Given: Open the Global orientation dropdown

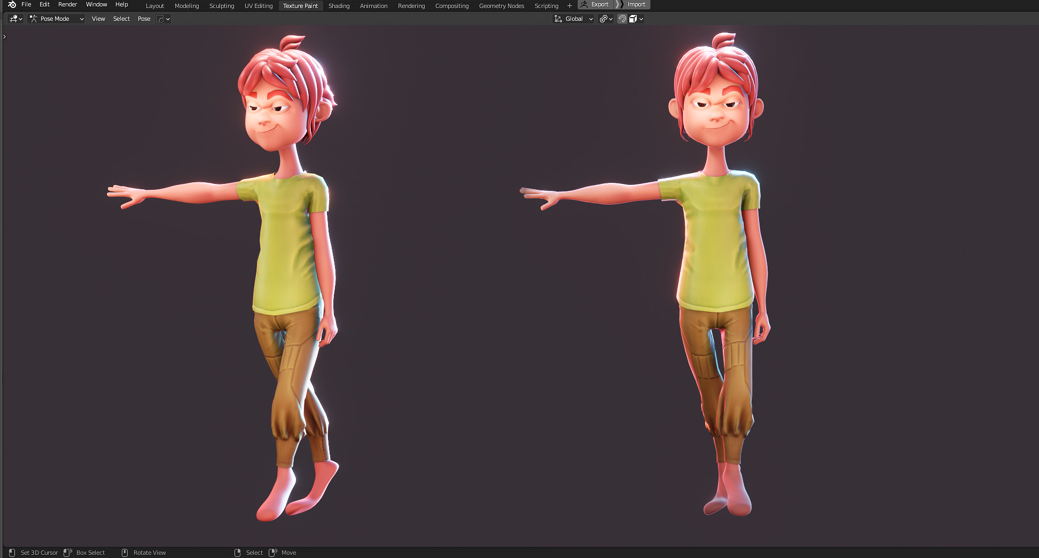Looking at the screenshot, I should tap(577, 19).
